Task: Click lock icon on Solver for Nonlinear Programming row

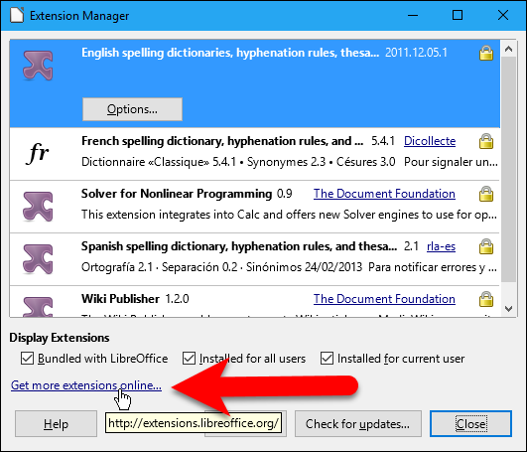Action: (486, 194)
